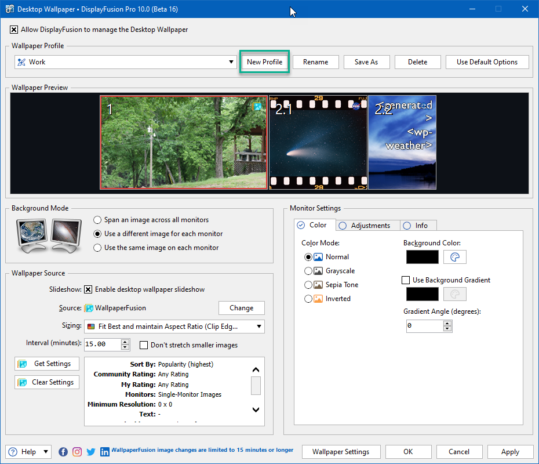This screenshot has width=539, height=464.
Task: Click the Help question mark icon
Action: pos(13,452)
